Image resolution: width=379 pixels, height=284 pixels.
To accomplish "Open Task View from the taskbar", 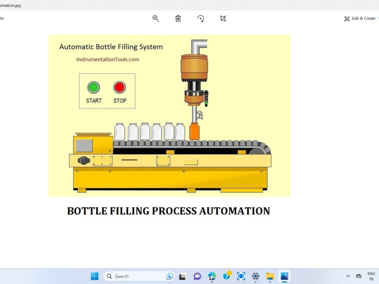I will tap(182, 276).
